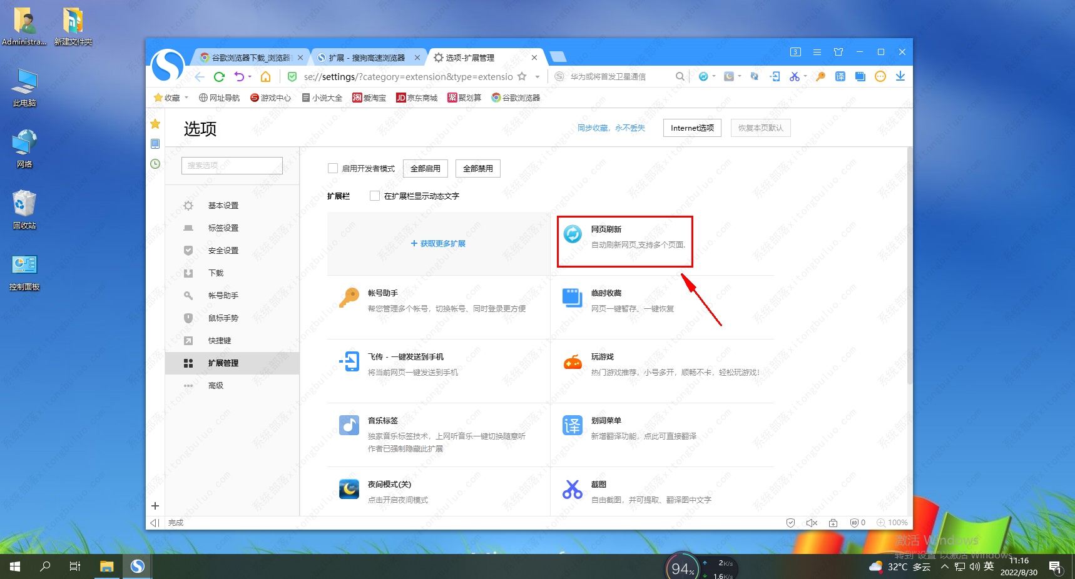The image size is (1075, 579).
Task: Bookmark page with address bar star
Action: 522,77
